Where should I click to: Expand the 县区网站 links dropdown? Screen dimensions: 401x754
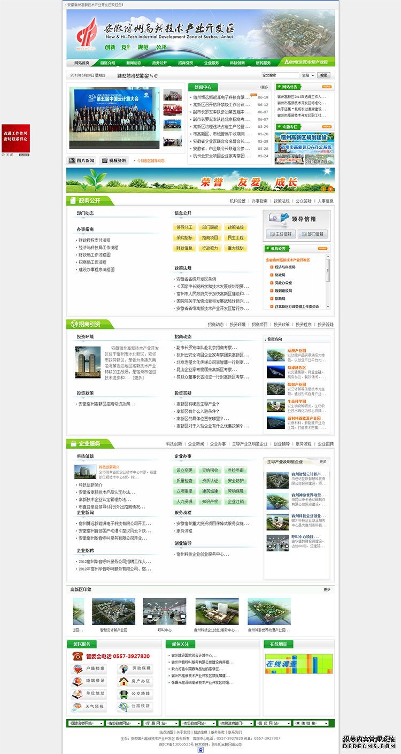pyautogui.click(x=273, y=723)
